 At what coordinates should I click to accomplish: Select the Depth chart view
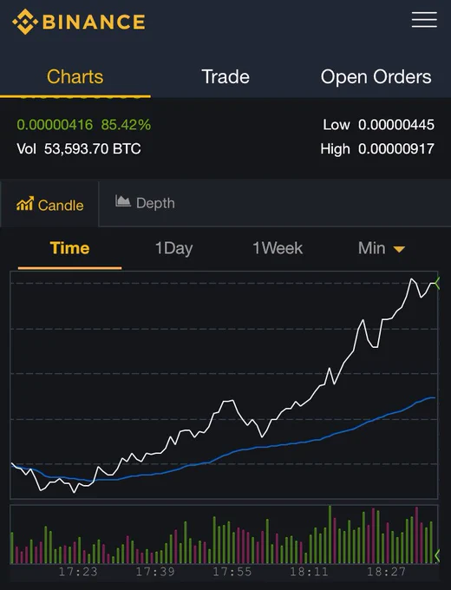click(145, 203)
